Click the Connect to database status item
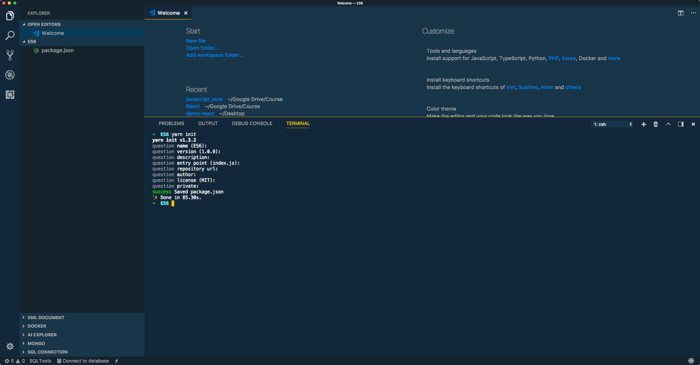This screenshot has width=700, height=365. coord(83,361)
